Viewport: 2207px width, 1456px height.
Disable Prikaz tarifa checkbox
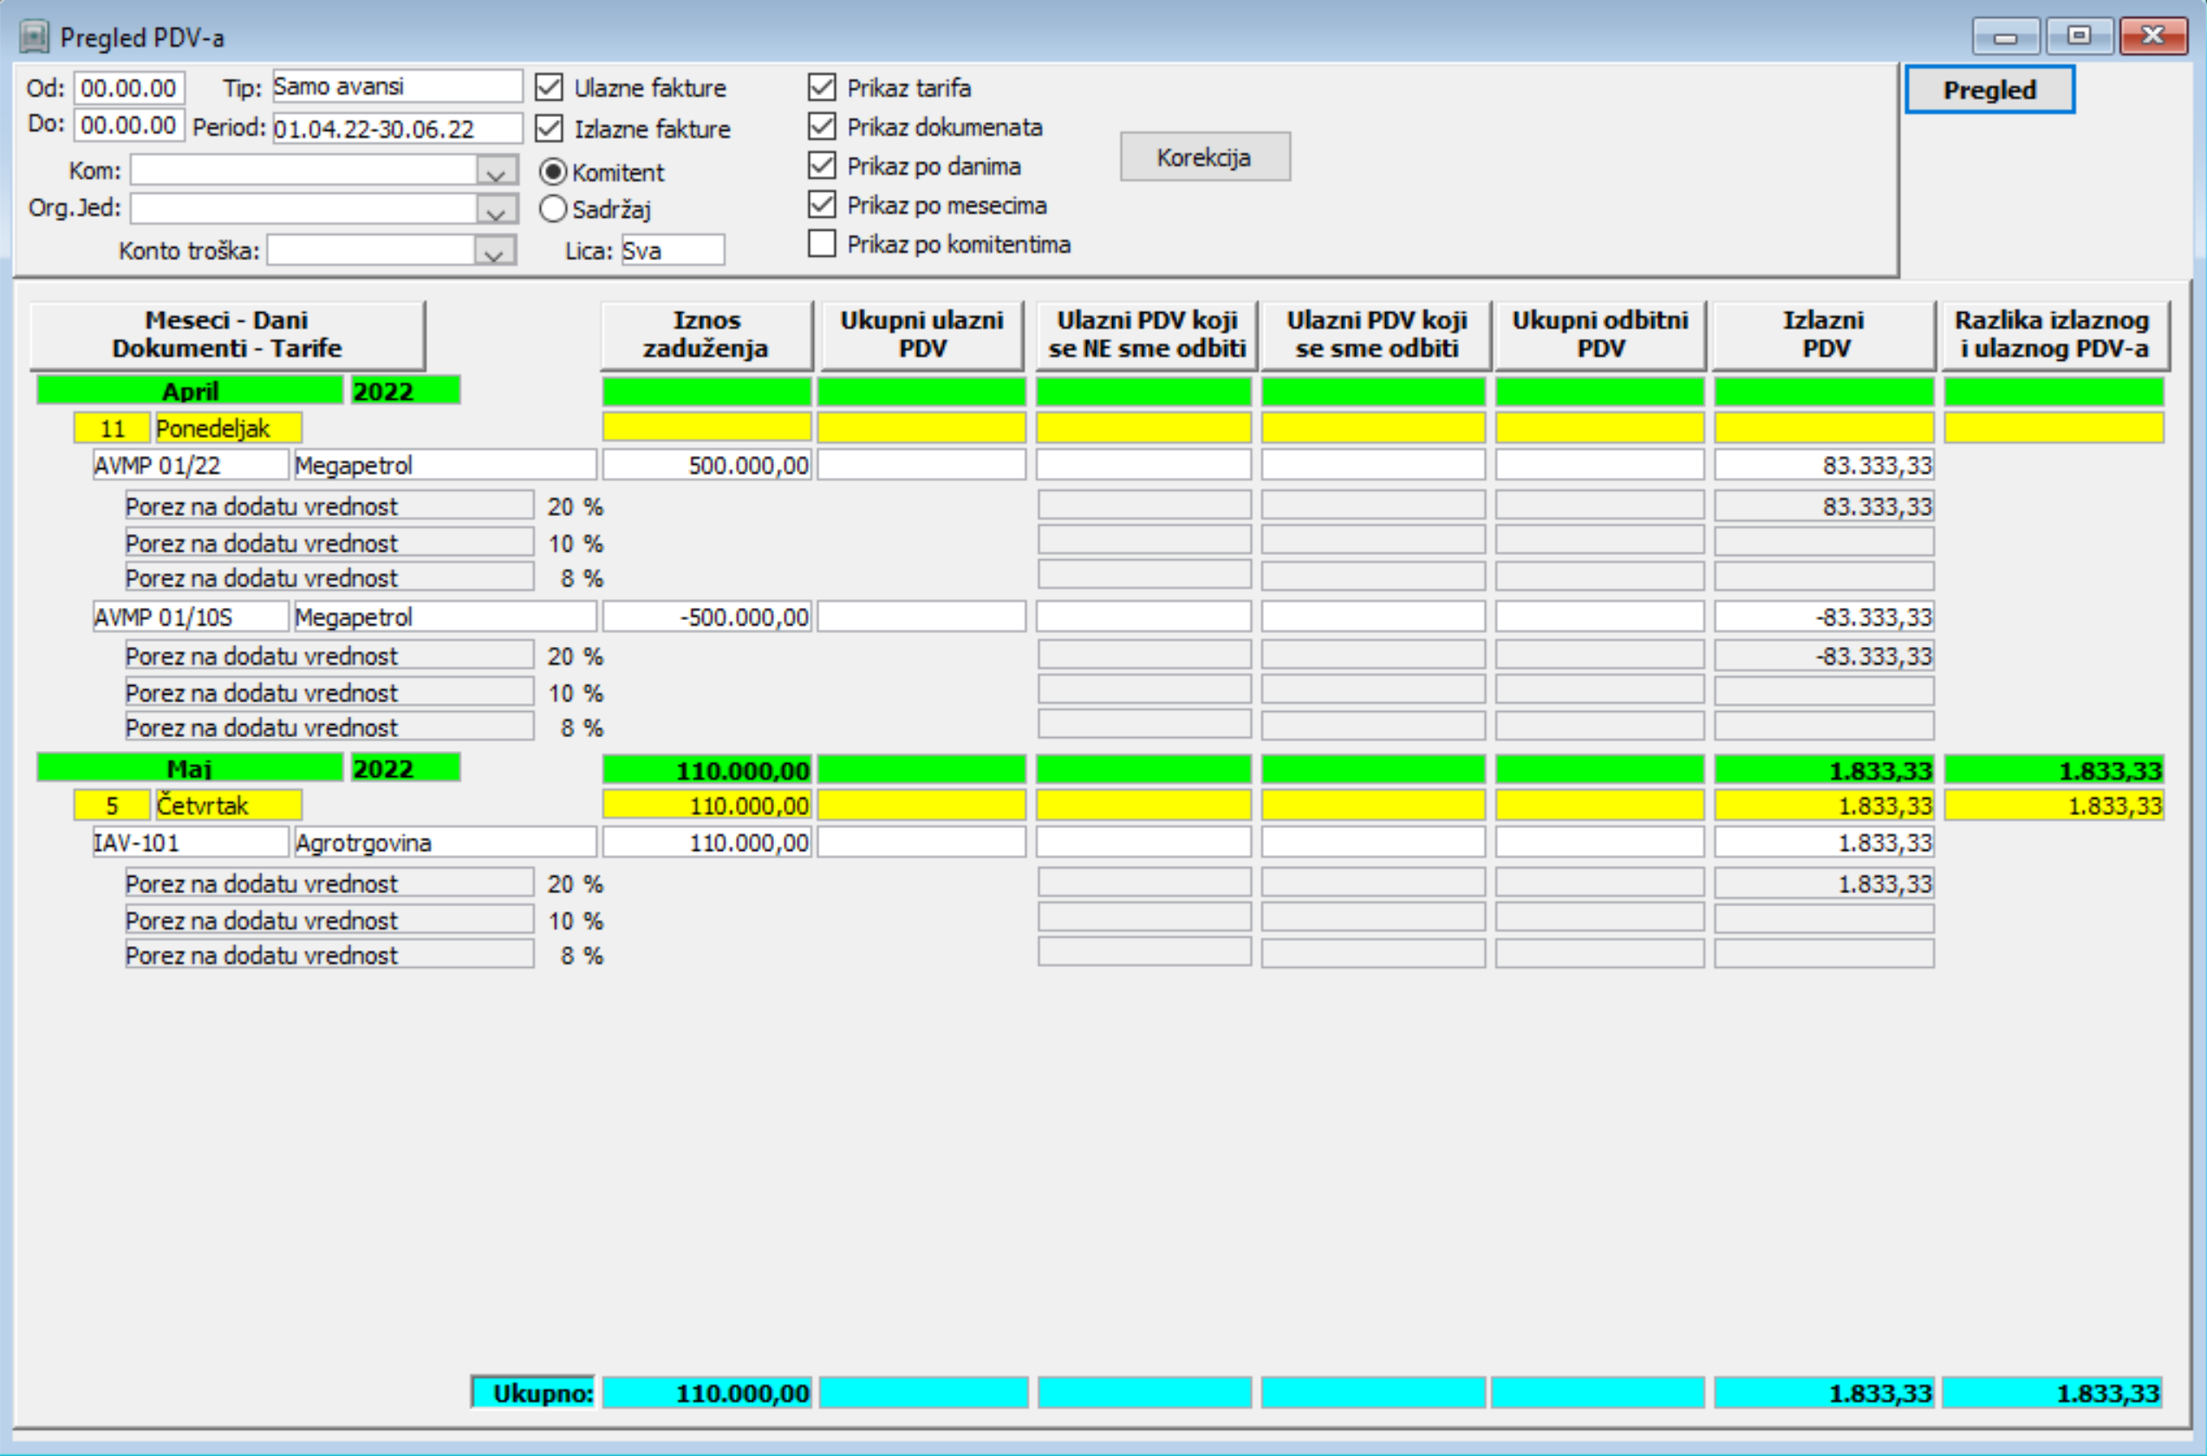822,88
